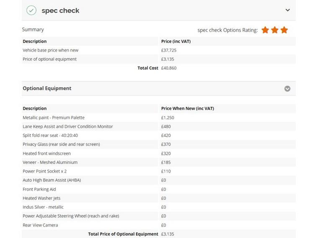This screenshot has width=318, height=238.
Task: Collapse Optional Equipment with grey arrow
Action: [x=287, y=89]
